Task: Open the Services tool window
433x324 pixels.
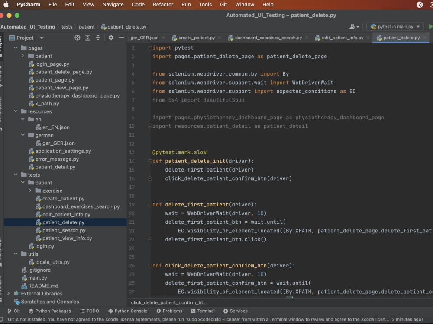Action: pyautogui.click(x=236, y=311)
